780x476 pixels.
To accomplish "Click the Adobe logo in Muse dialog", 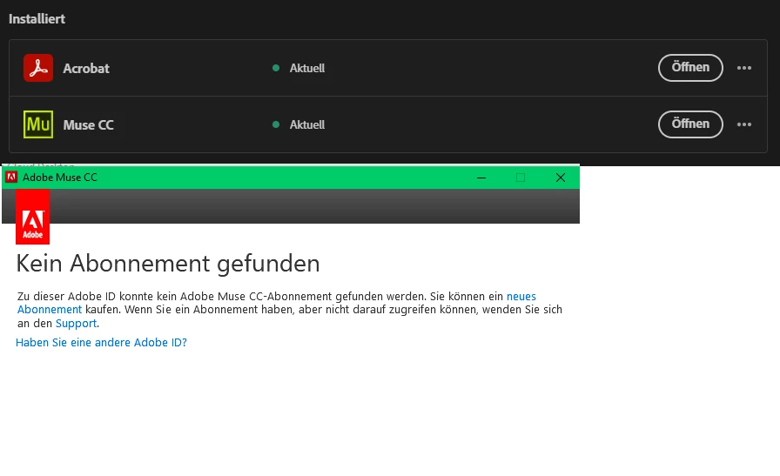I will (32, 217).
